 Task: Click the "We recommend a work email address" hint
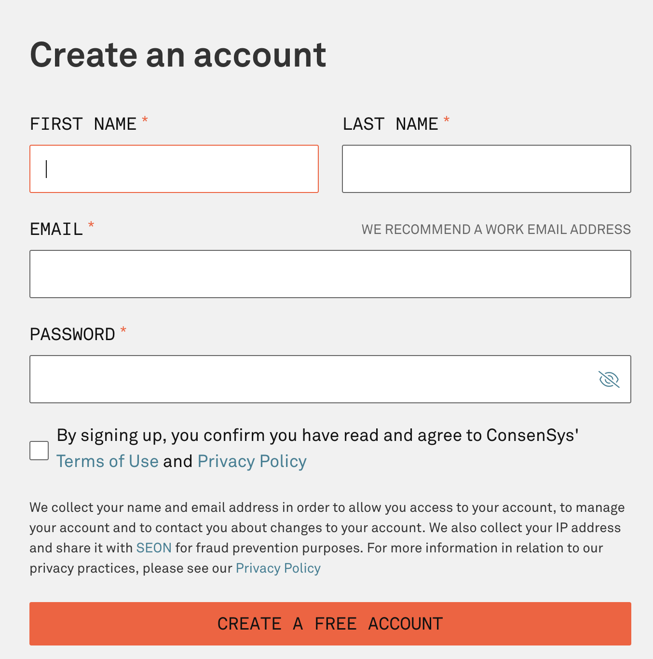tap(496, 229)
